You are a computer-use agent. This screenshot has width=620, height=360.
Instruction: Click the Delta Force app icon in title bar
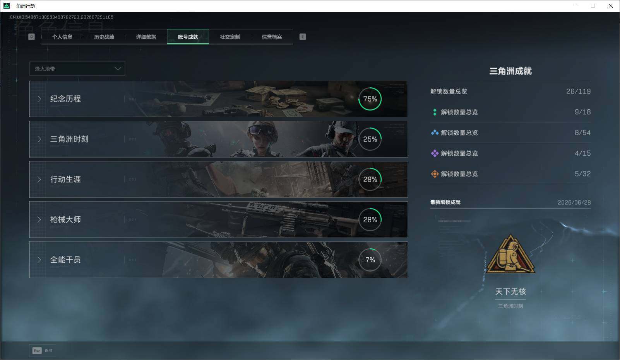(6, 6)
